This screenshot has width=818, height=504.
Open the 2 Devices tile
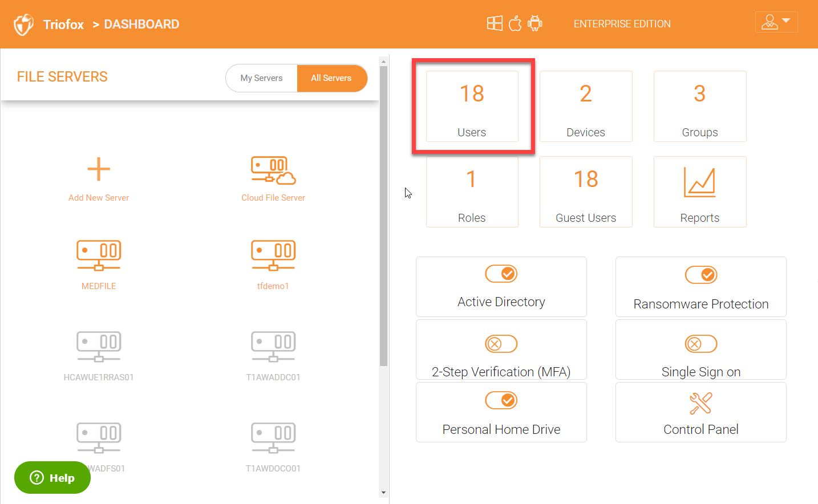[586, 107]
